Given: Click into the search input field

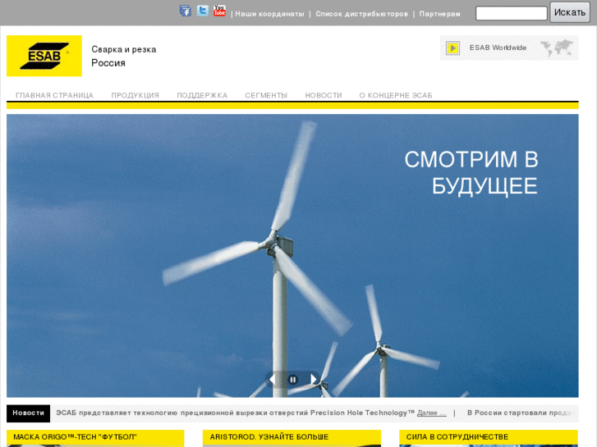Looking at the screenshot, I should [512, 13].
